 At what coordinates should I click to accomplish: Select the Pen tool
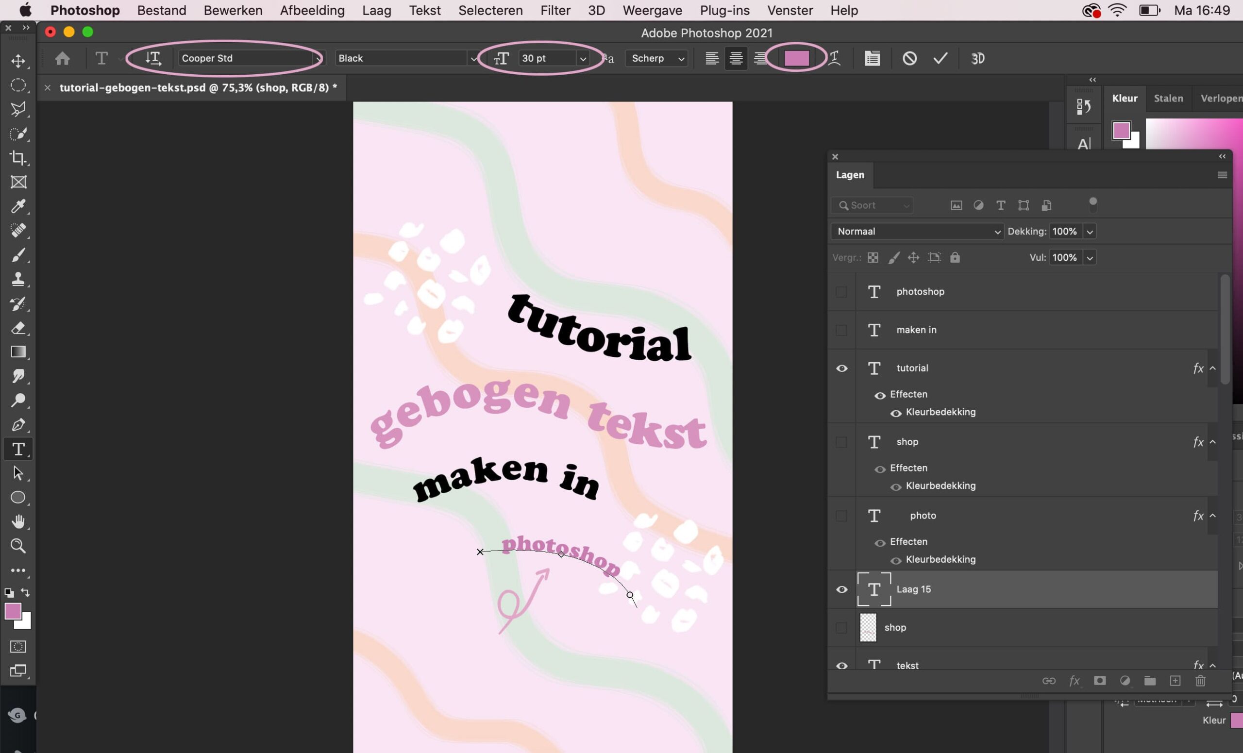[18, 425]
